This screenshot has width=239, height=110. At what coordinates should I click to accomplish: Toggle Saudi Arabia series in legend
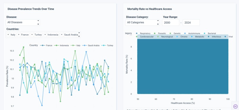point(91,45)
